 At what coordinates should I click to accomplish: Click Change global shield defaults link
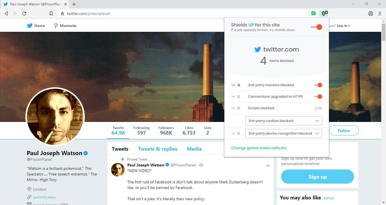(259, 148)
